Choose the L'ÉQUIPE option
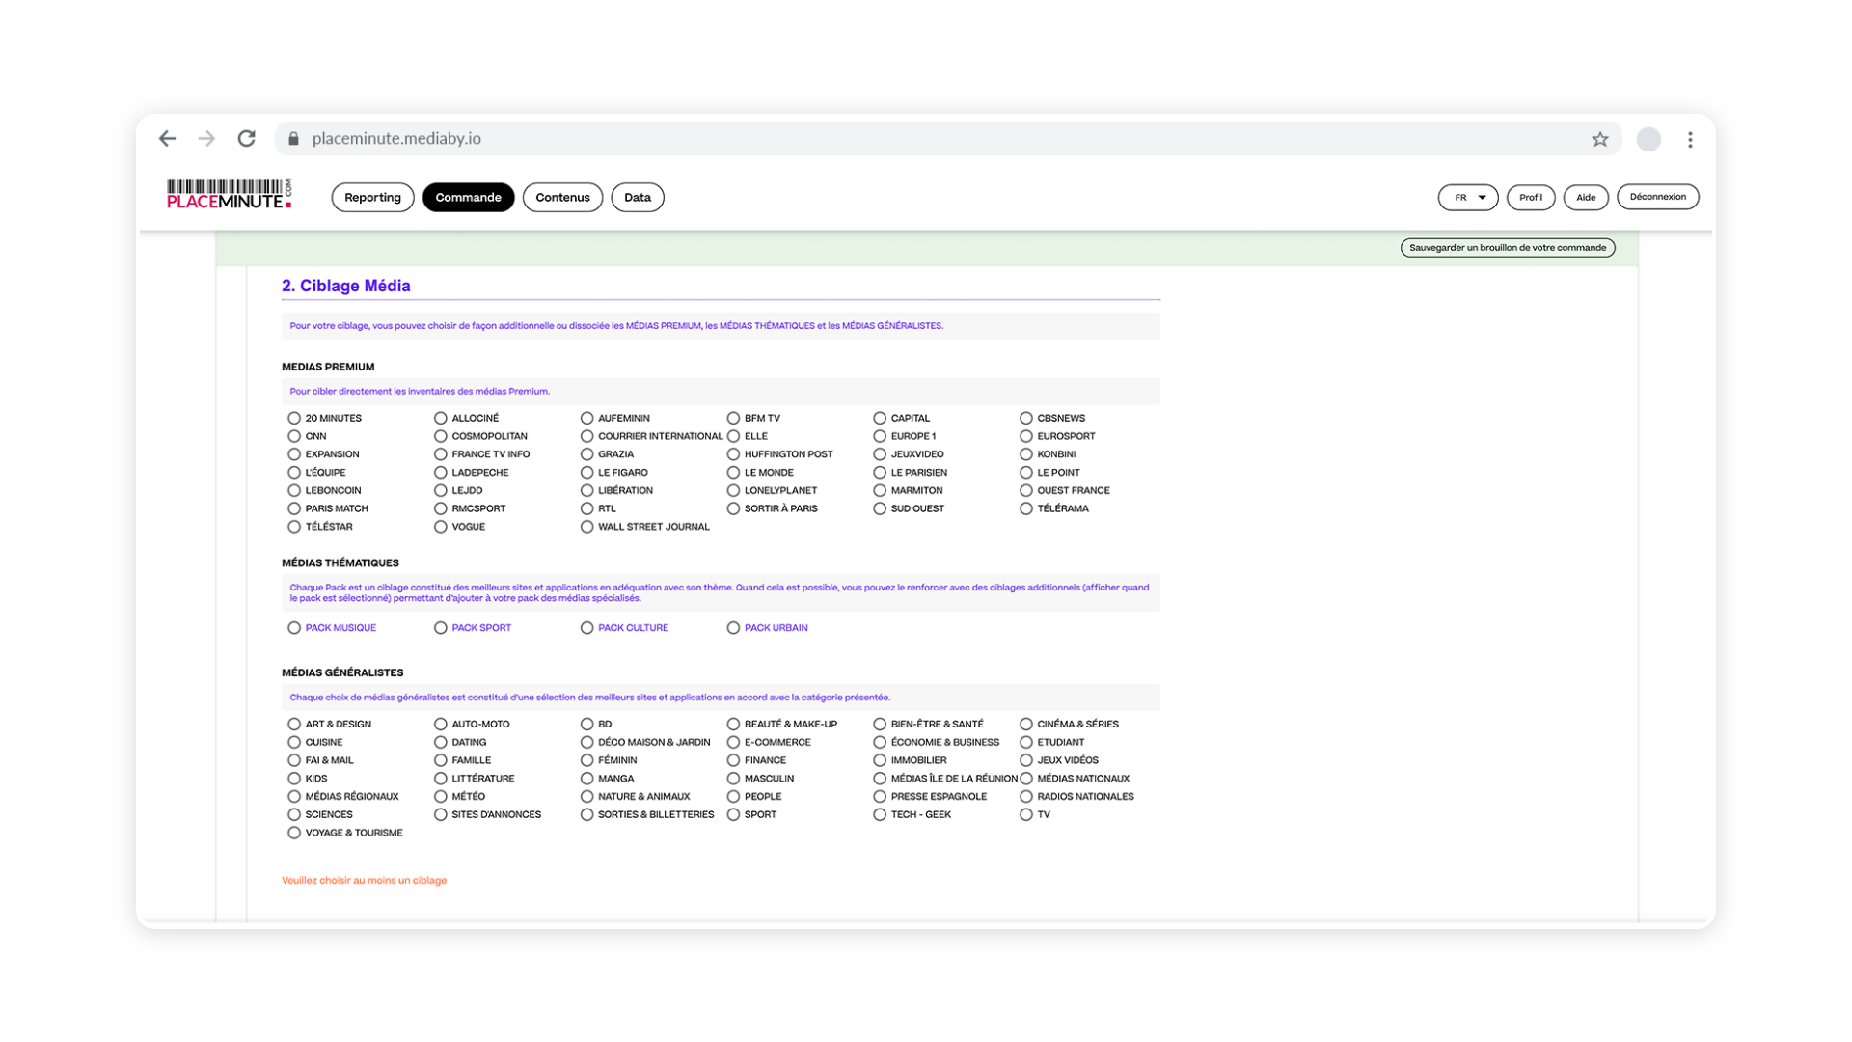1852x1042 pixels. 294,473
